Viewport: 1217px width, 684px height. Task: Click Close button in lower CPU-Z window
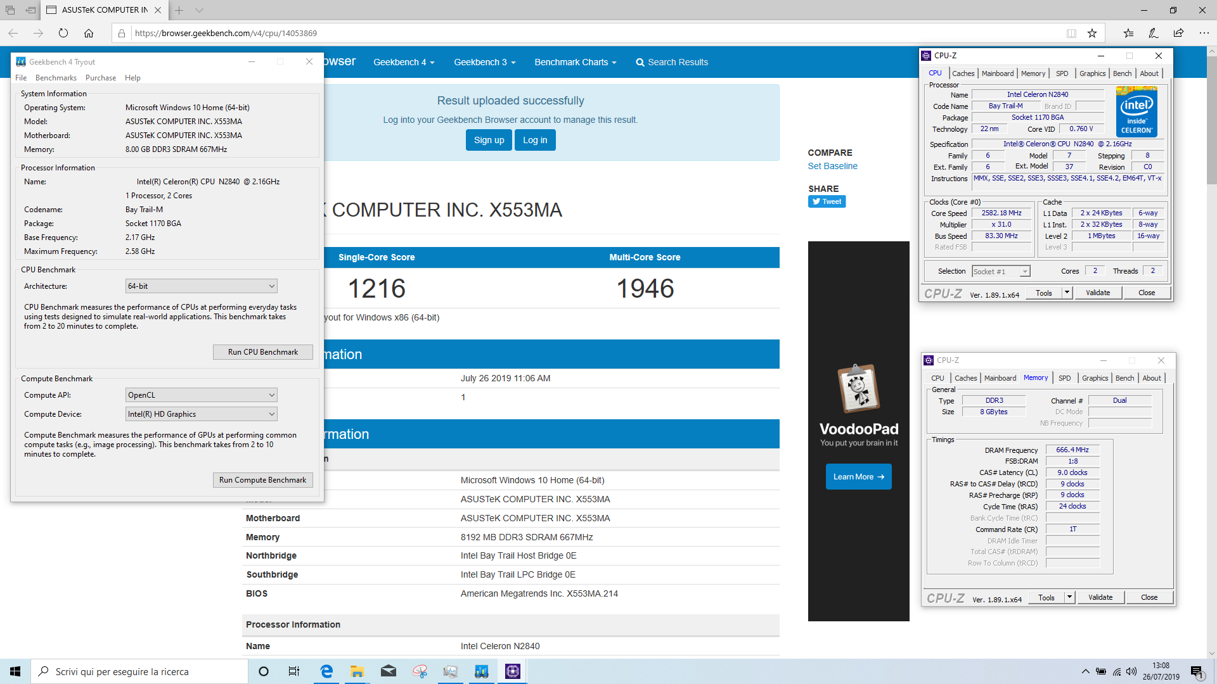[1149, 597]
